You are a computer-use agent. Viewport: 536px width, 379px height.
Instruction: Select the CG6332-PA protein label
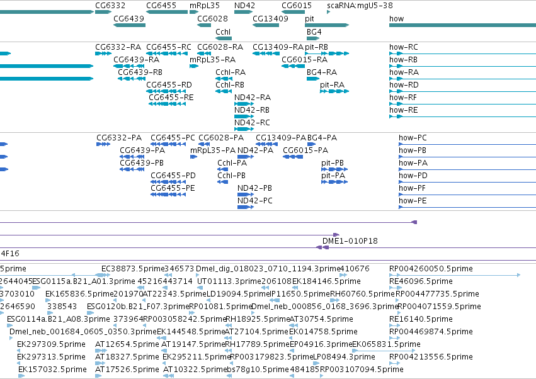[x=119, y=138]
